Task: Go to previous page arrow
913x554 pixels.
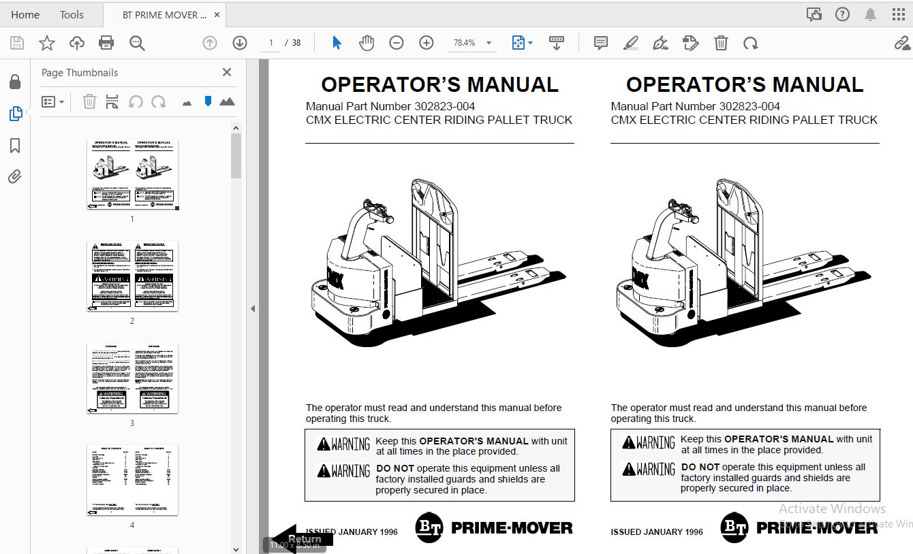Action: click(210, 43)
